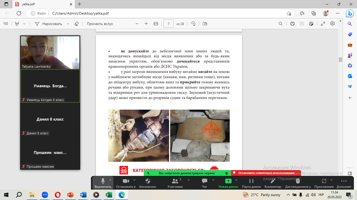Expand the chat options arrow
This screenshot has height=200, width=357.
pyautogui.click(x=213, y=180)
